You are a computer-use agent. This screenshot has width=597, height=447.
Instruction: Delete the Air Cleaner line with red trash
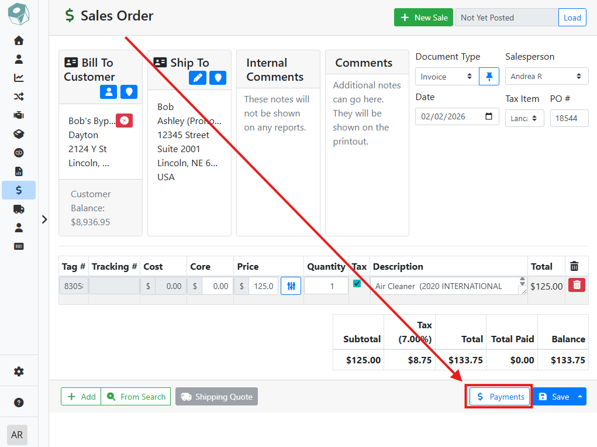577,286
